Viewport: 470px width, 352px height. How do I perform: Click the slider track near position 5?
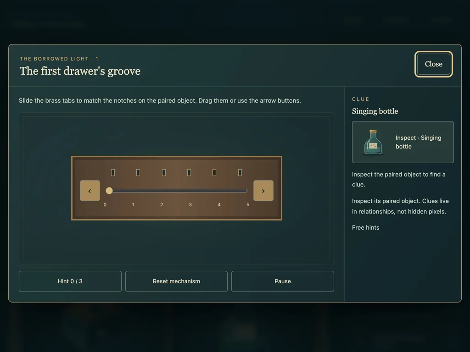(x=246, y=191)
